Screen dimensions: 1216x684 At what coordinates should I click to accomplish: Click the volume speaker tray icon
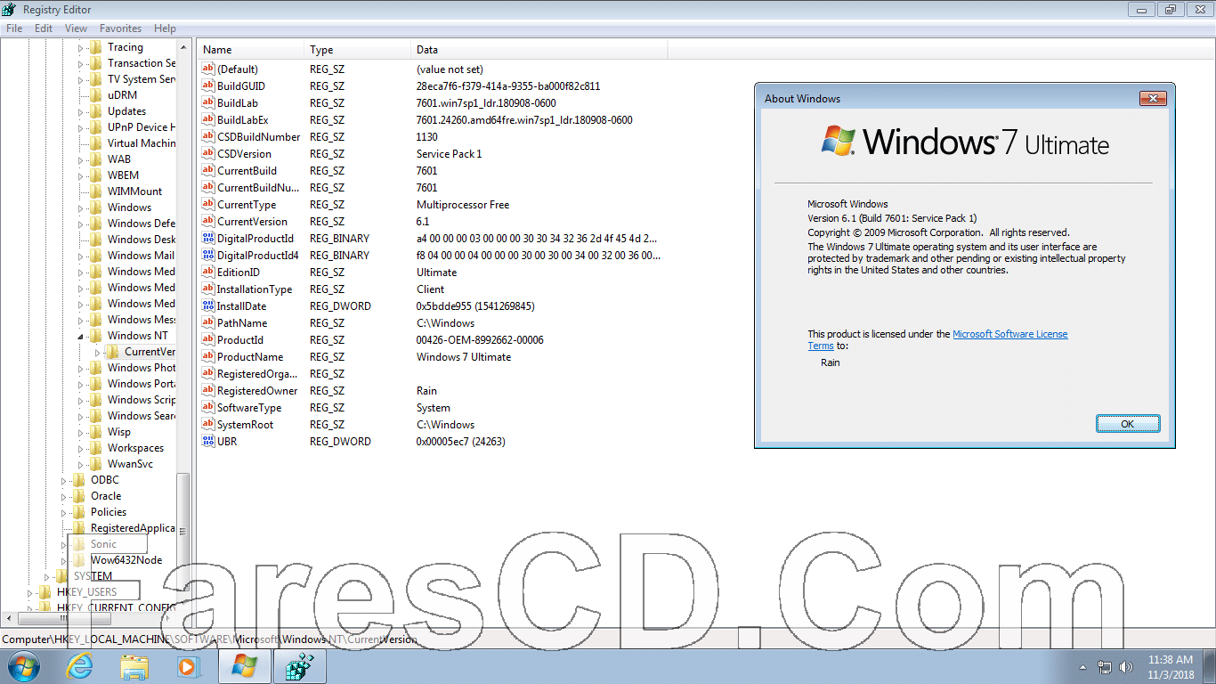click(x=1128, y=667)
